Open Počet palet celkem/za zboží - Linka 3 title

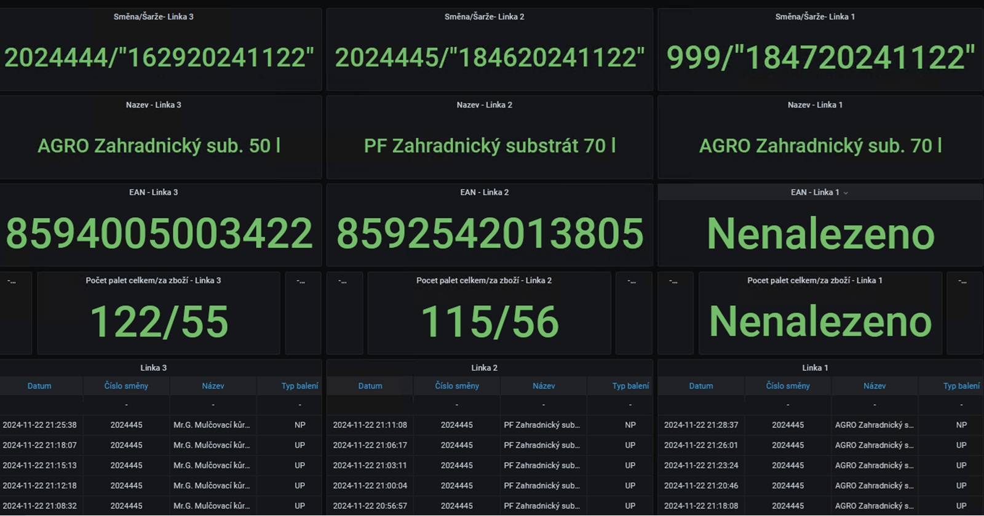[153, 280]
